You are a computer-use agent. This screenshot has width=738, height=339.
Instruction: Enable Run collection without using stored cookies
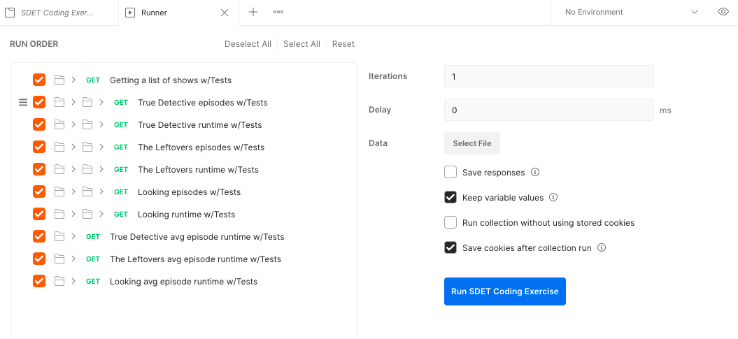pyautogui.click(x=450, y=222)
